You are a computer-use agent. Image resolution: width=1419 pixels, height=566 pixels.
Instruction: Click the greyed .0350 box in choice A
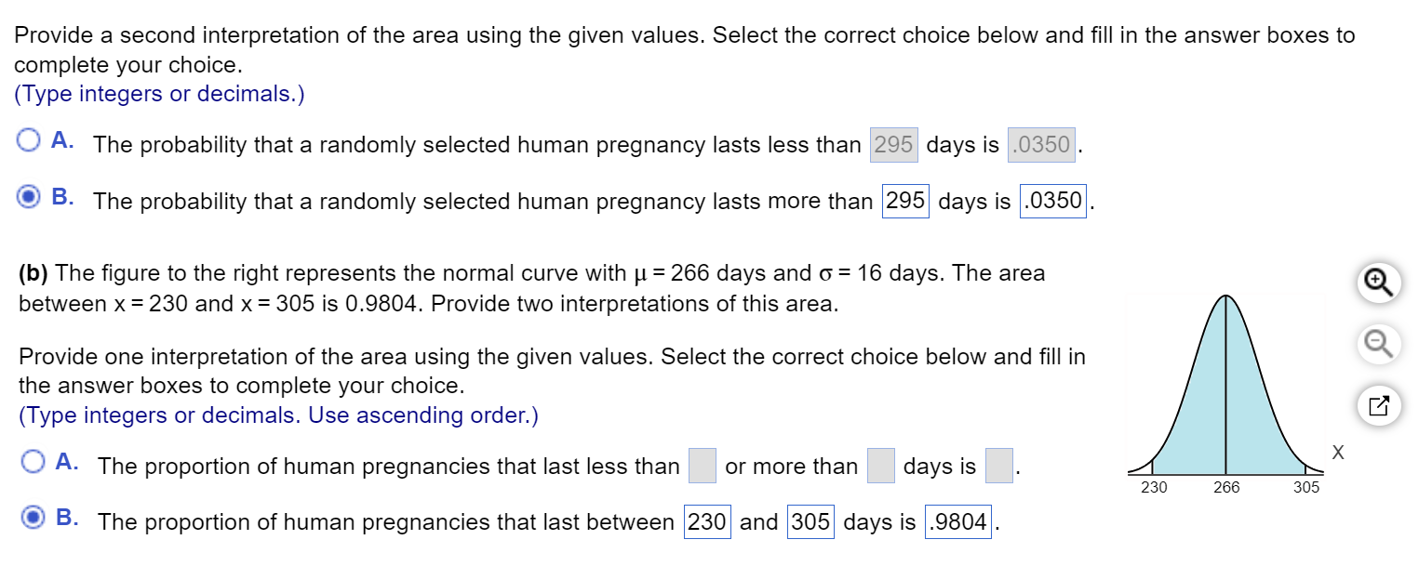click(1041, 144)
